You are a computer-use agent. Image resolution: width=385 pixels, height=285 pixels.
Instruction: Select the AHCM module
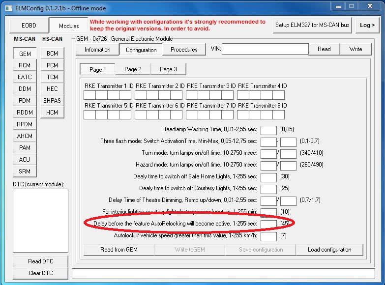[x=25, y=136]
